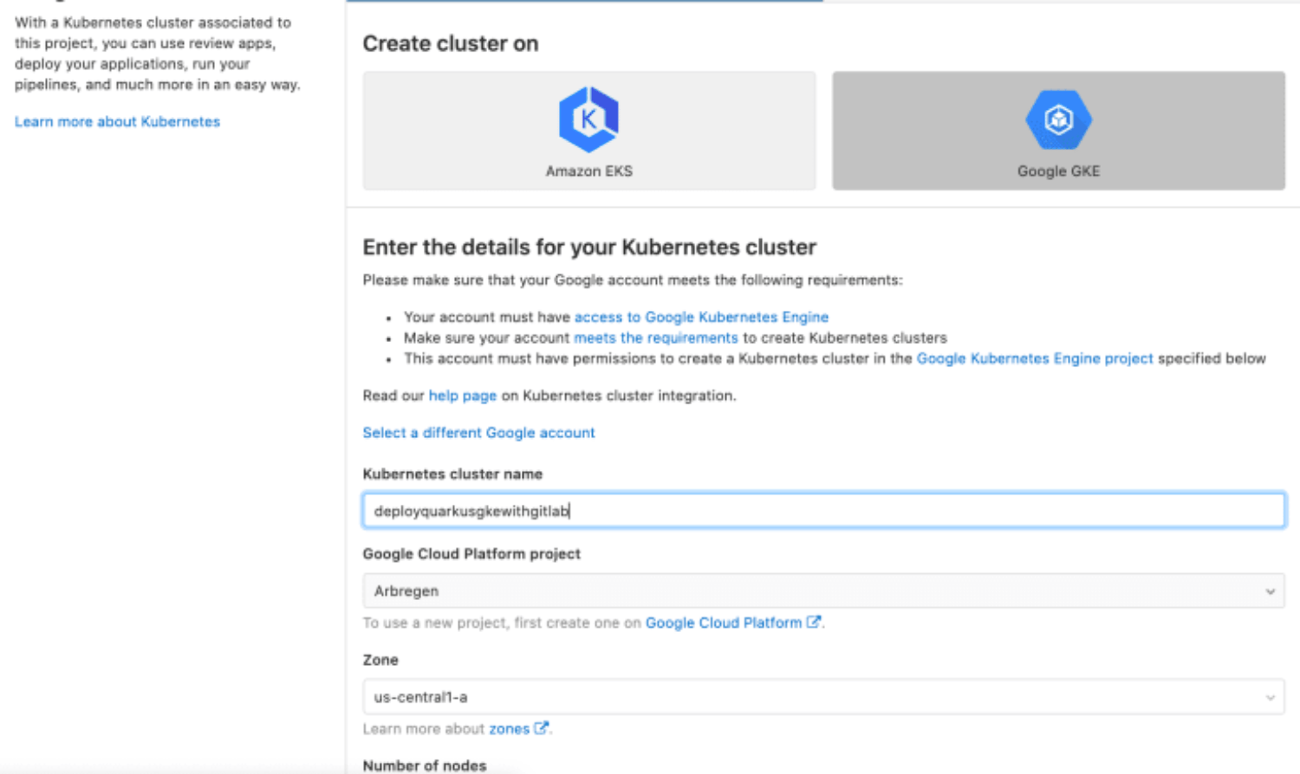1300x774 pixels.
Task: Click the Google GKE hexagon logo
Action: (1058, 119)
